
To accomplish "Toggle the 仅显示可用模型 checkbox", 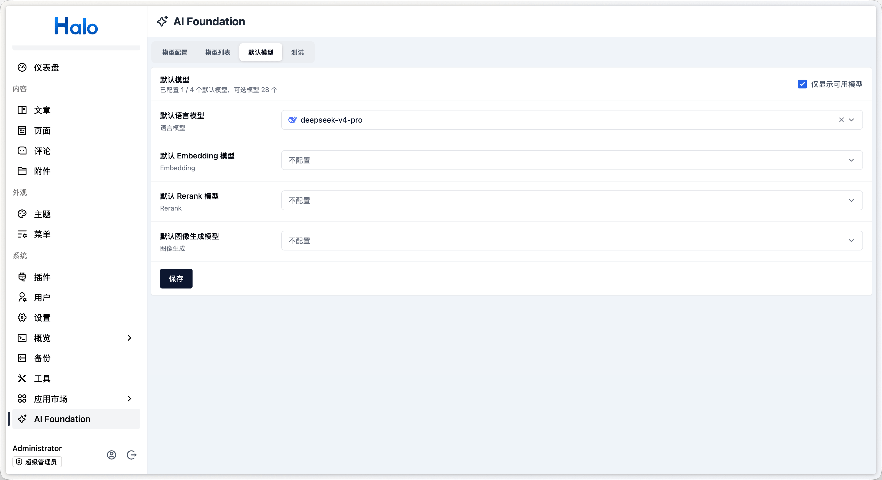I will [x=802, y=84].
